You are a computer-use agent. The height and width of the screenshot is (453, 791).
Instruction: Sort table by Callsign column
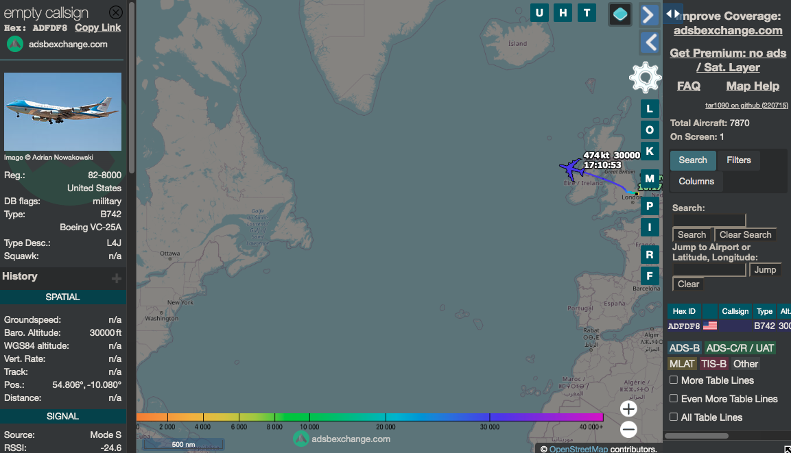pyautogui.click(x=735, y=311)
